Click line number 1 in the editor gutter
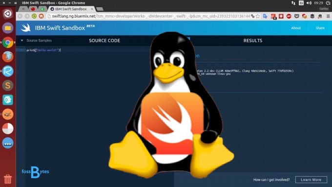This screenshot has width=332, height=187. (x=22, y=50)
